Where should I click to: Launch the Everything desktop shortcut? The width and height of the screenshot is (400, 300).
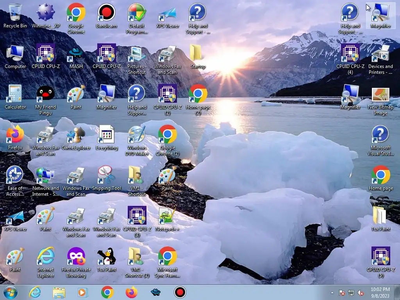106,138
